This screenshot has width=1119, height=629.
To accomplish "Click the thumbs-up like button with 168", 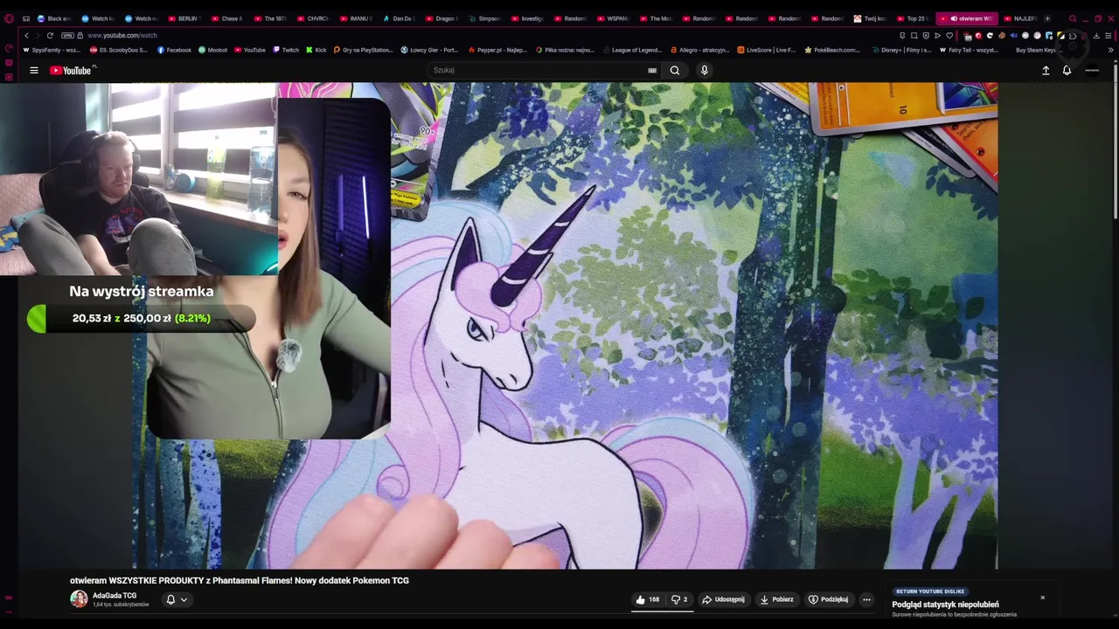I will tap(648, 599).
